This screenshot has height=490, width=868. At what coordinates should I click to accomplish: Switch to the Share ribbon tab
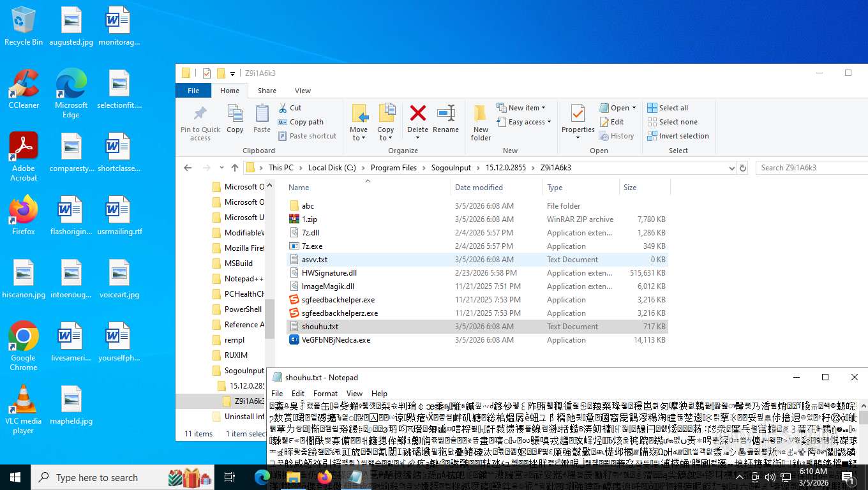[267, 91]
